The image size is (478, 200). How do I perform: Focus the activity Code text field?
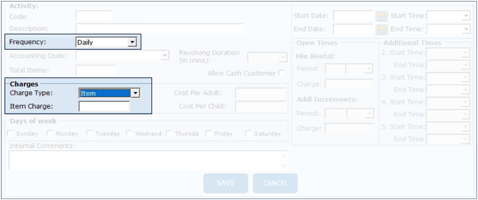click(x=94, y=16)
